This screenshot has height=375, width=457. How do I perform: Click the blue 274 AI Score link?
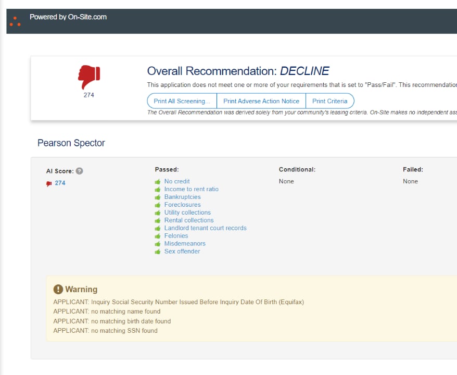tap(59, 183)
